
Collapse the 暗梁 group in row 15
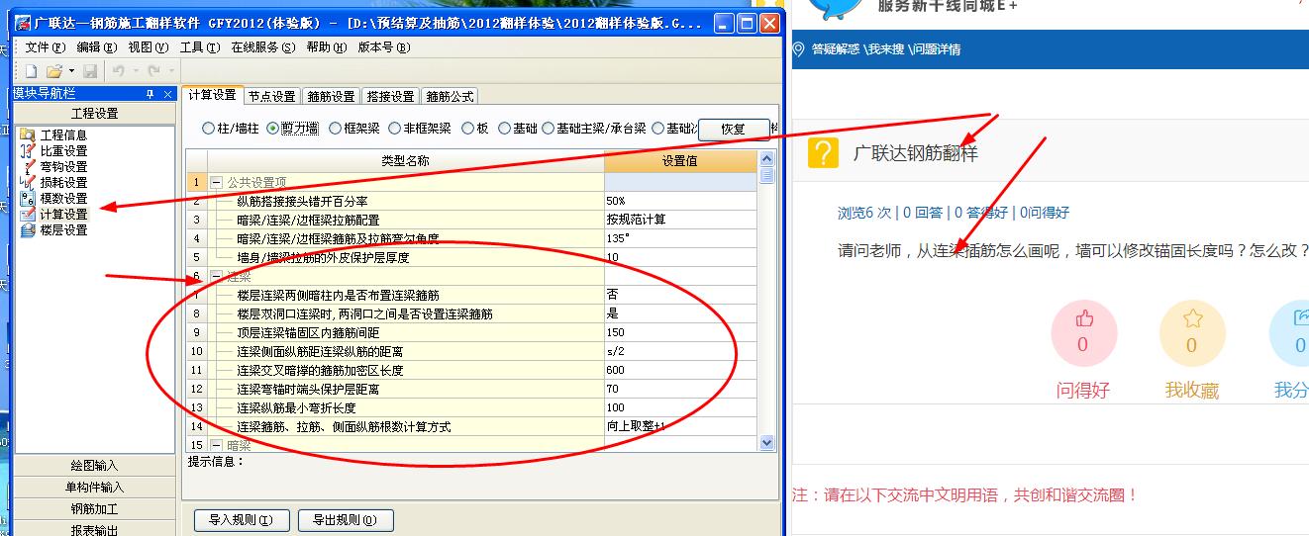(216, 446)
